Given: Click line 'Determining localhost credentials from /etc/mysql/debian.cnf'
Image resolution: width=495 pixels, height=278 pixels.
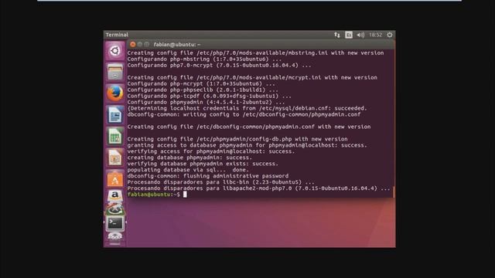Looking at the screenshot, I should pos(247,108).
